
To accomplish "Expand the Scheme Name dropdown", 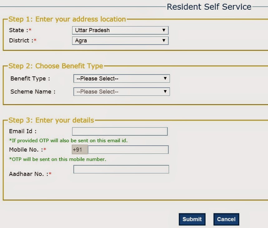I will pos(122,92).
